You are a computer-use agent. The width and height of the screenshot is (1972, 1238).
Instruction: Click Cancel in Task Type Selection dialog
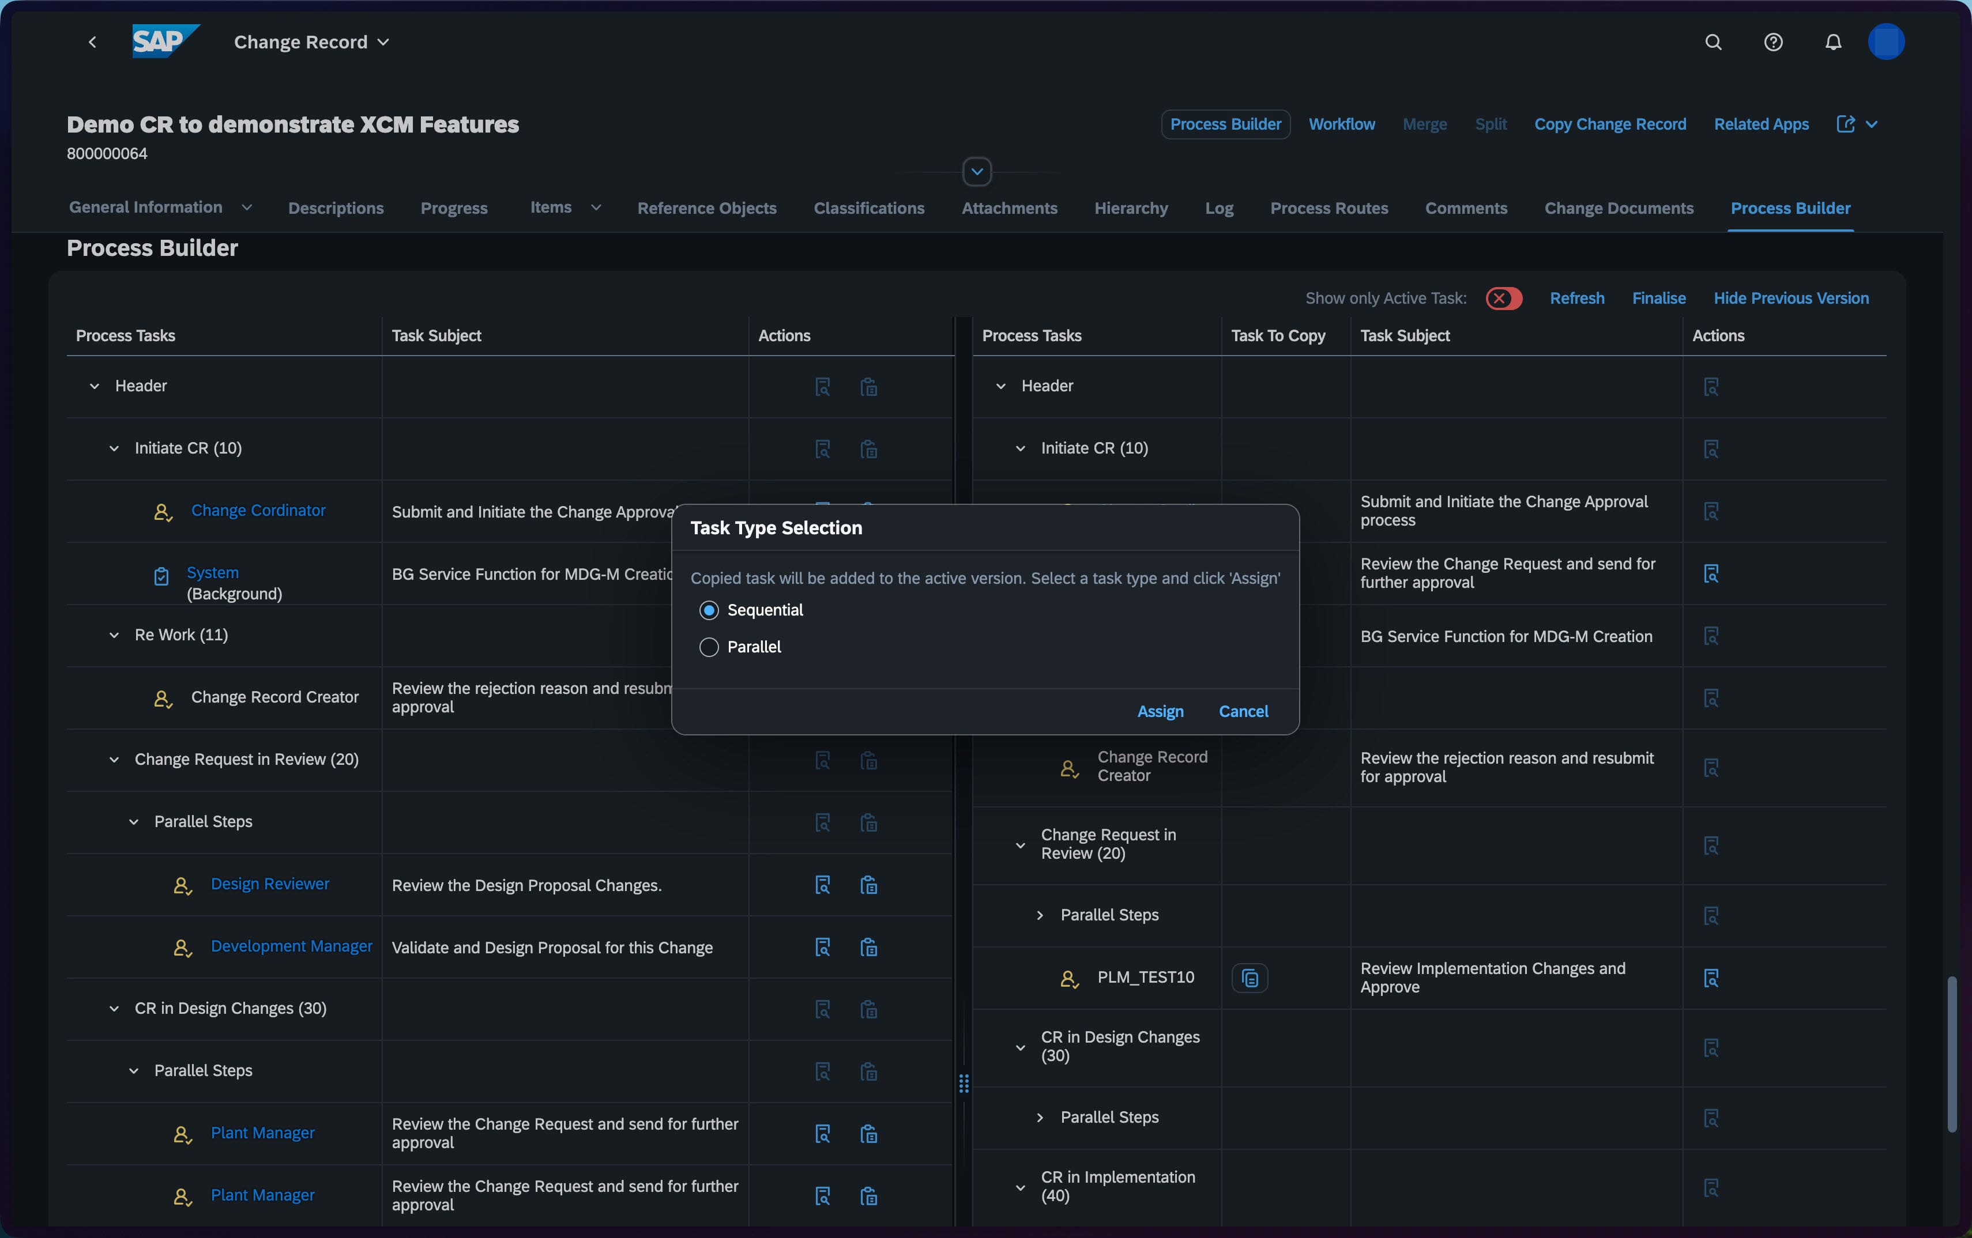1243,712
